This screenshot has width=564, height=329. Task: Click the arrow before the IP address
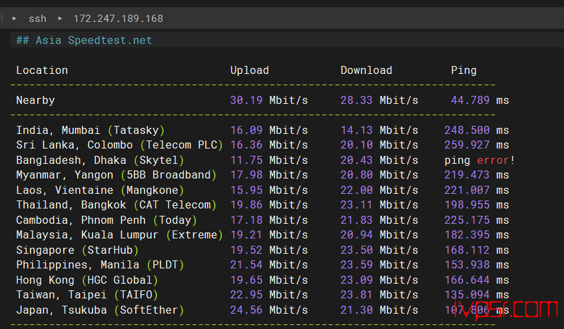tap(60, 19)
